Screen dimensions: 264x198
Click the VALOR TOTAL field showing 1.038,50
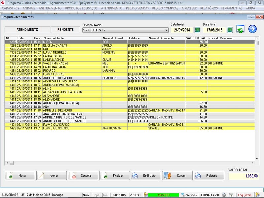244,176
